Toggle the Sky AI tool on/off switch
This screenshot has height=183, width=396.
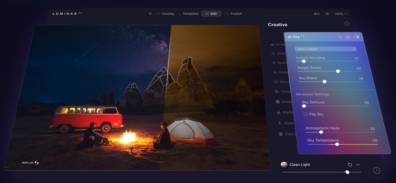[357, 37]
